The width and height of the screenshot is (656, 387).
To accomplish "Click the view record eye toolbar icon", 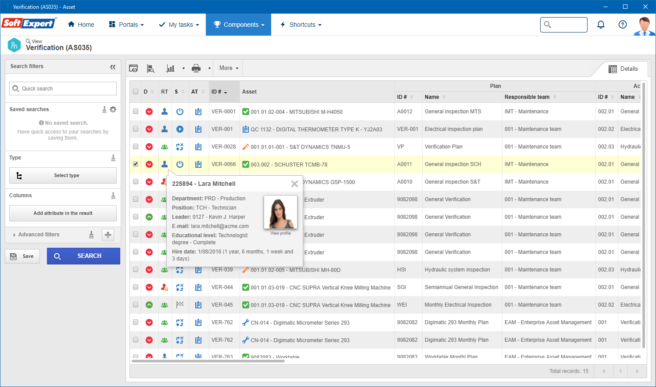I will (134, 68).
